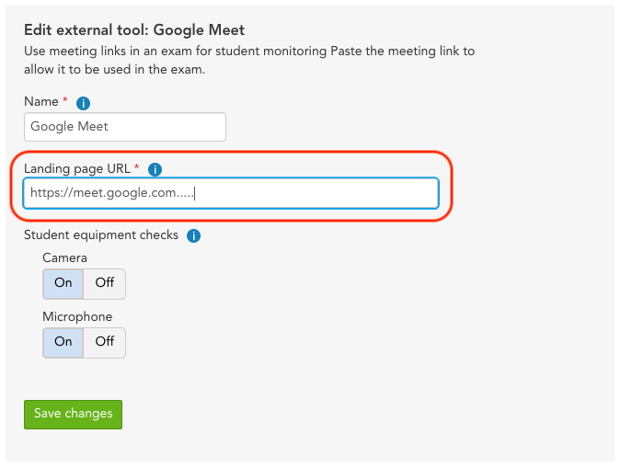
Task: Click the Student equipment checks label
Action: (x=101, y=235)
